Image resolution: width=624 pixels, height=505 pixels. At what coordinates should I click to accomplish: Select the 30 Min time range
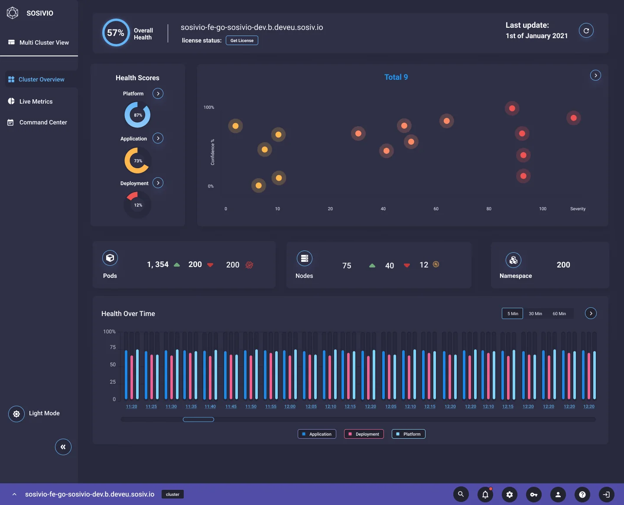point(535,313)
